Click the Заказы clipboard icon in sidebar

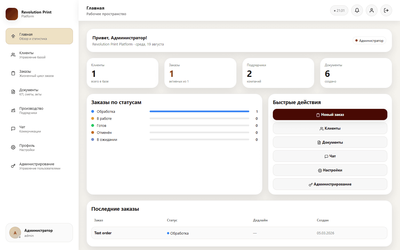click(x=13, y=73)
